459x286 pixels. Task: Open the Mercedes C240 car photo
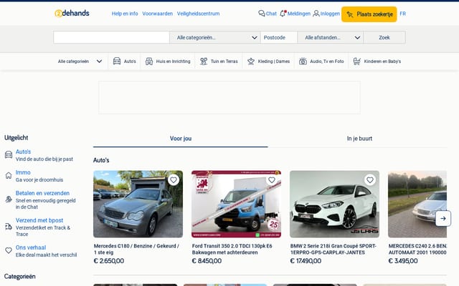[417, 204]
